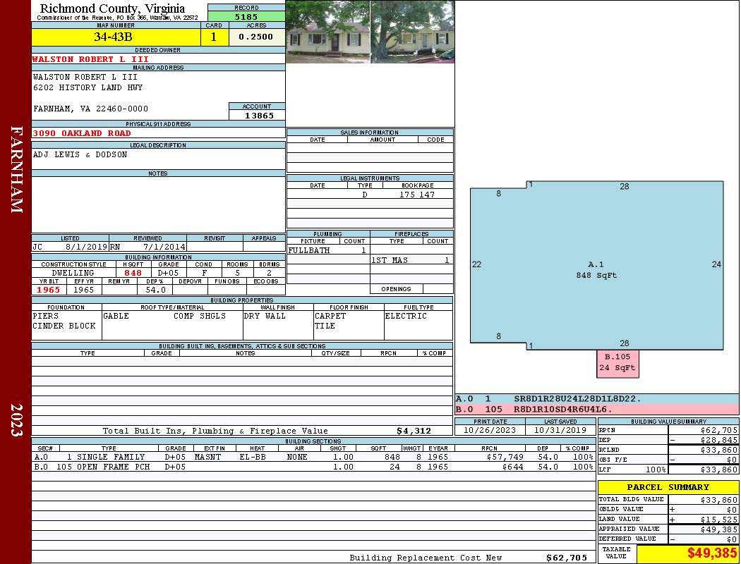Select the green record number 5185
This screenshot has height=564, width=741.
[x=246, y=16]
